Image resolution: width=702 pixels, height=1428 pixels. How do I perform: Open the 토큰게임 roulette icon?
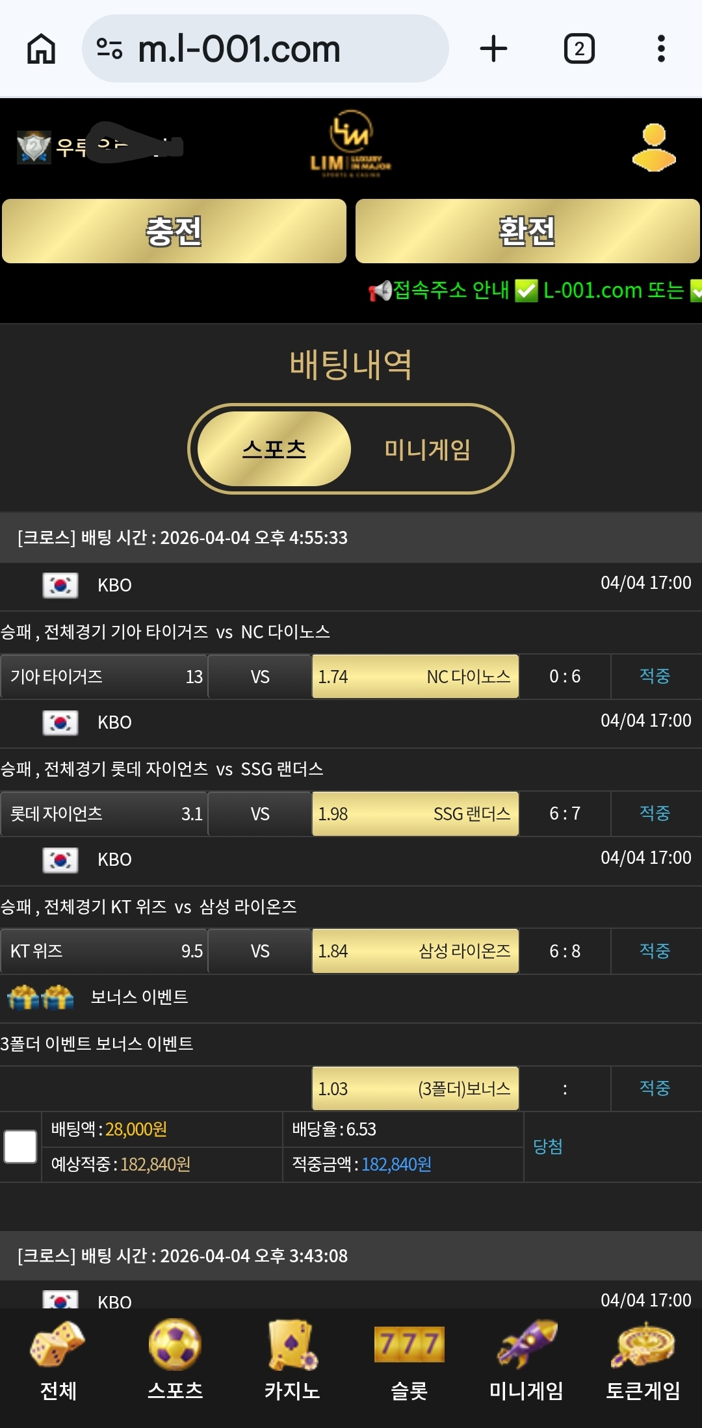pos(643,1361)
